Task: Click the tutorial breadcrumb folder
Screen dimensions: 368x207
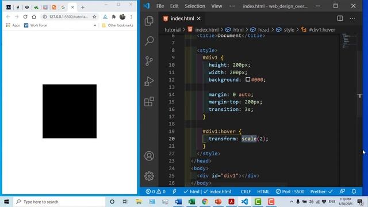Action: (172, 30)
